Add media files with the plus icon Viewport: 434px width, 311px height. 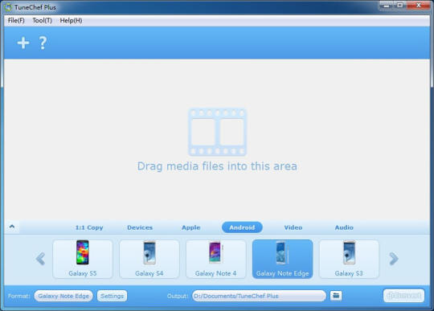pos(23,43)
